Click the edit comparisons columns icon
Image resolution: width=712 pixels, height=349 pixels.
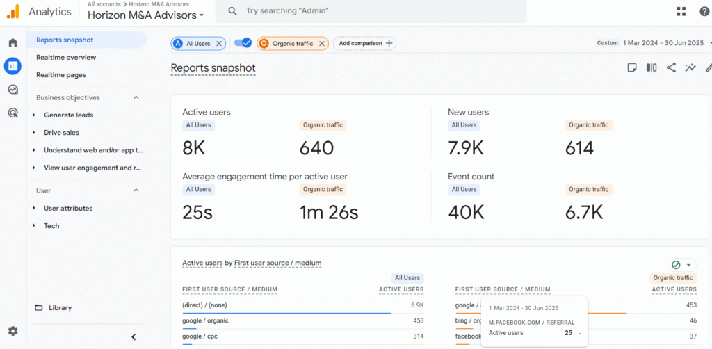point(652,67)
